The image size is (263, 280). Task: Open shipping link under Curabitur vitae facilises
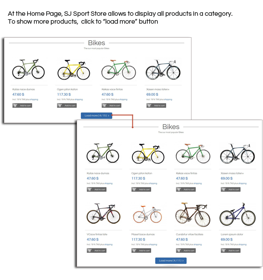pos(197,245)
